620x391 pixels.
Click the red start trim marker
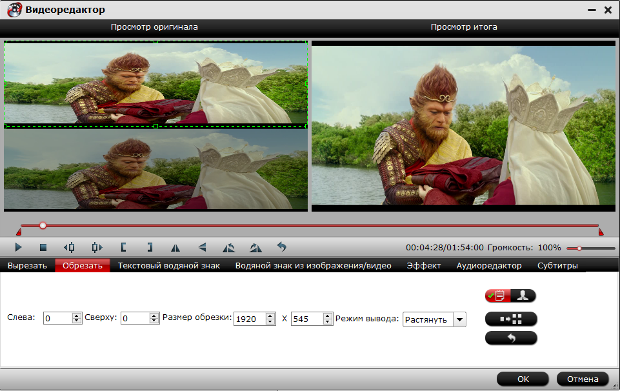pyautogui.click(x=19, y=232)
